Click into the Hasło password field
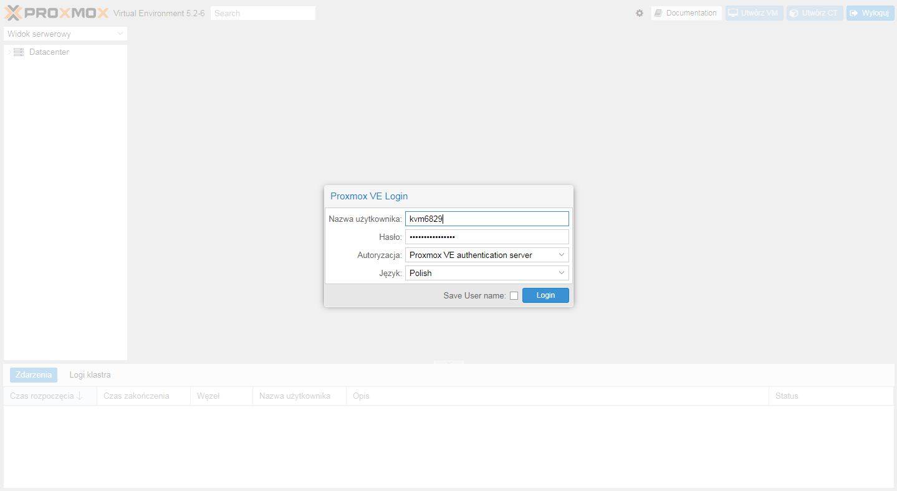Viewport: 897px width, 491px height. point(486,237)
